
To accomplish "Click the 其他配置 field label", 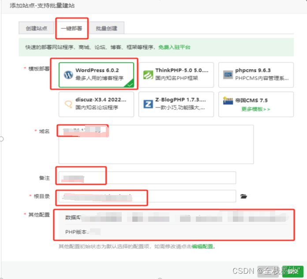I will (x=39, y=215).
